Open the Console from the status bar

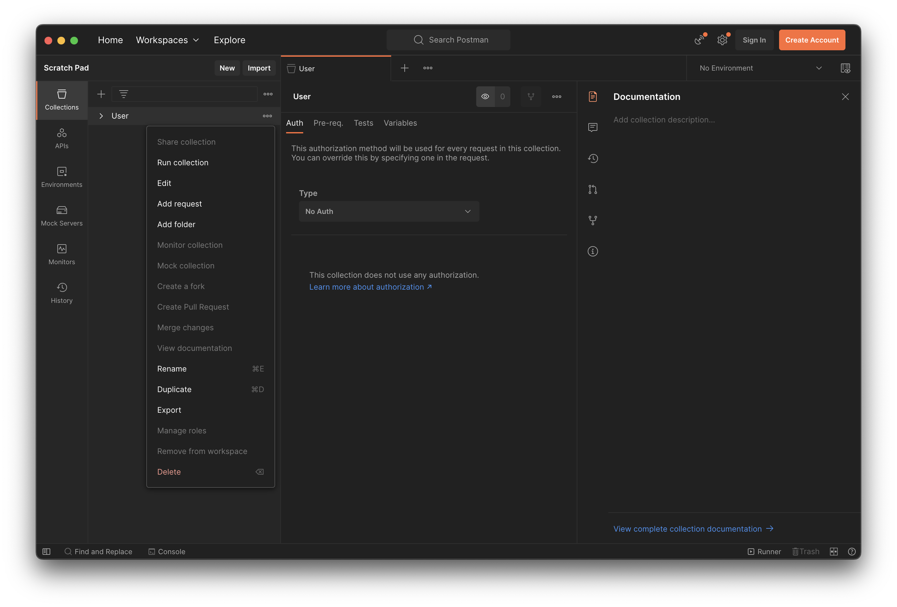click(167, 552)
